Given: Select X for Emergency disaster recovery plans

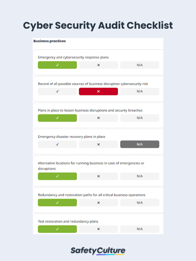Looking at the screenshot, I should tap(98, 144).
